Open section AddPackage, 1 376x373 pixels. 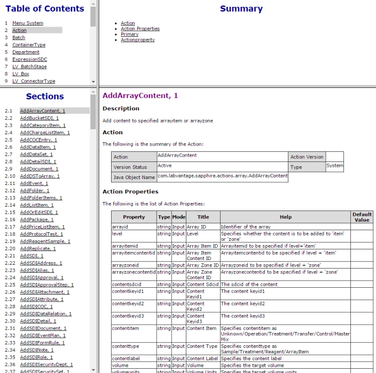[37, 220]
